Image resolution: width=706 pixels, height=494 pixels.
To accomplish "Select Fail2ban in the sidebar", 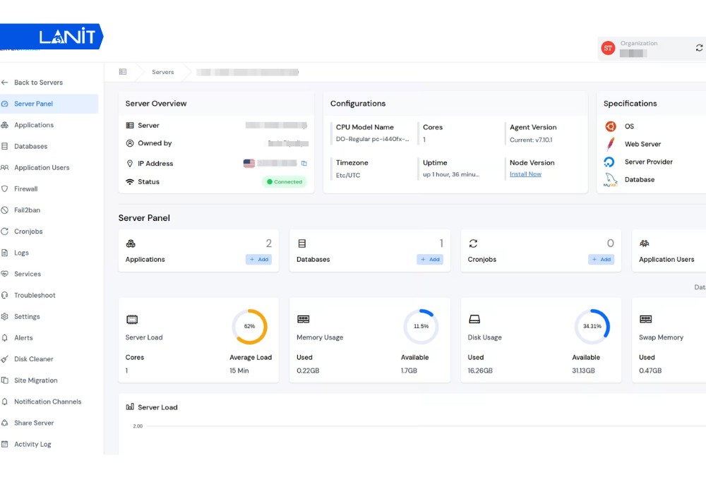I will coord(28,210).
